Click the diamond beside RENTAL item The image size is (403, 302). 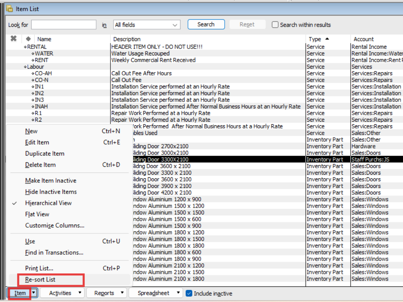tap(25, 47)
